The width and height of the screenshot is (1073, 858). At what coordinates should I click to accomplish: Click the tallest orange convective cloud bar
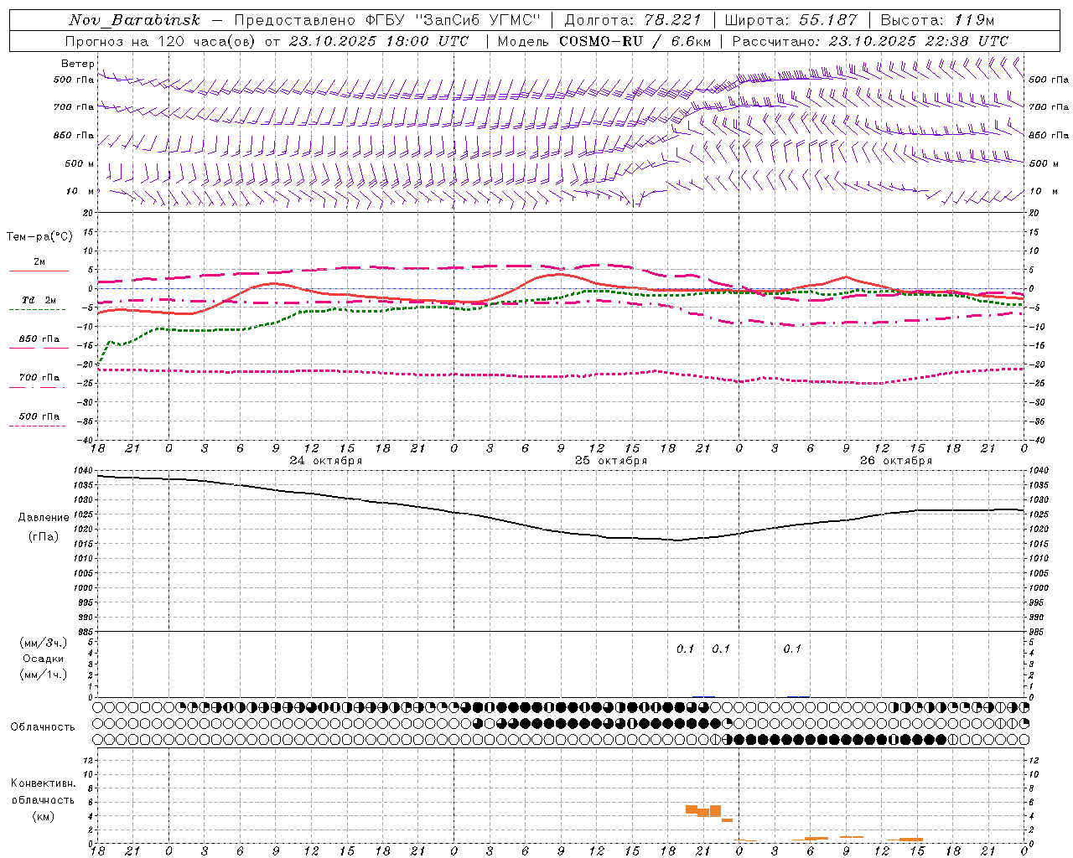(x=715, y=810)
